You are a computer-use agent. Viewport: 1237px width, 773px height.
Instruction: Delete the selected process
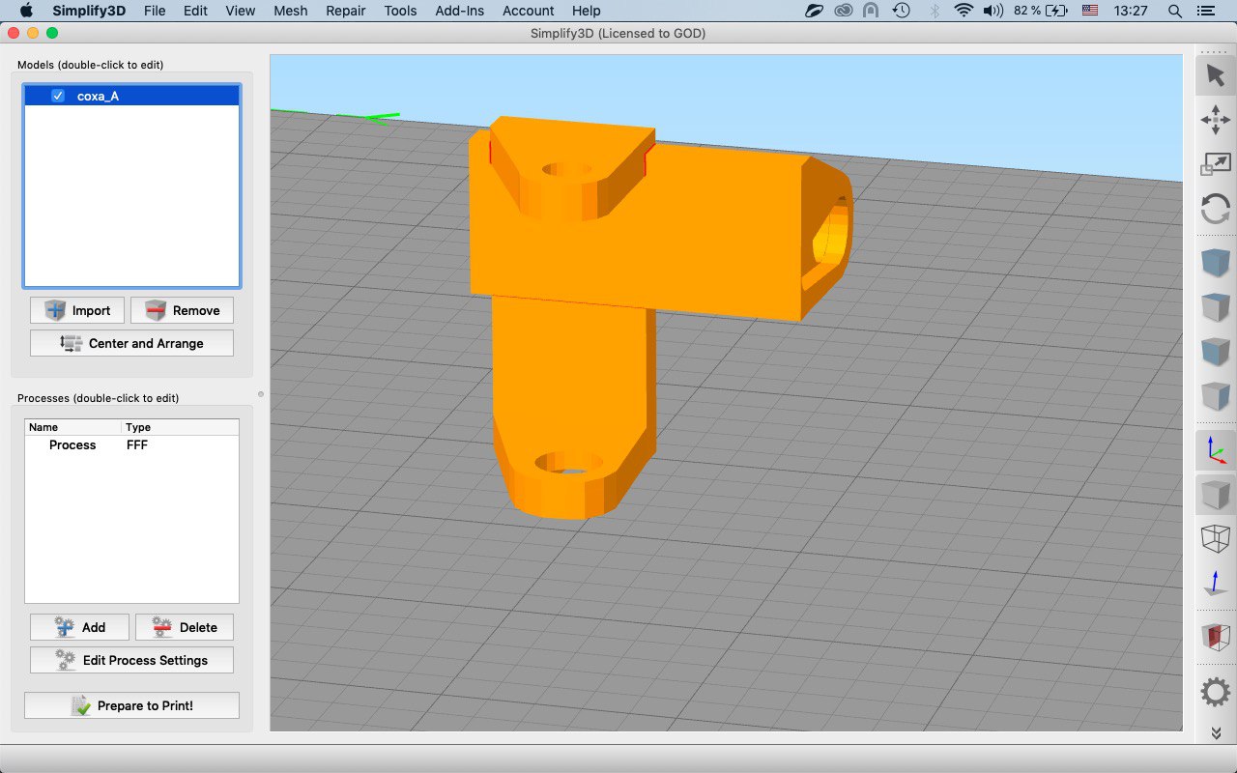(184, 627)
